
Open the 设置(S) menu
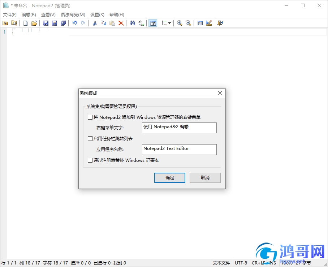(x=97, y=15)
